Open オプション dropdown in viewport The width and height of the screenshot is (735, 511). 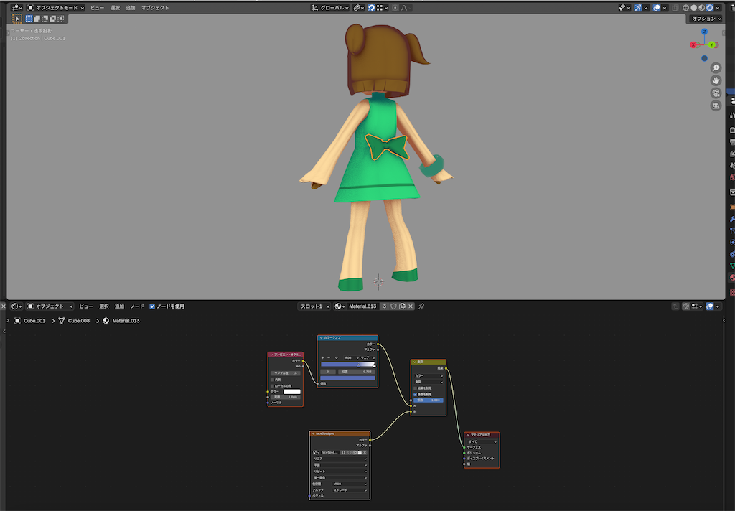(706, 19)
